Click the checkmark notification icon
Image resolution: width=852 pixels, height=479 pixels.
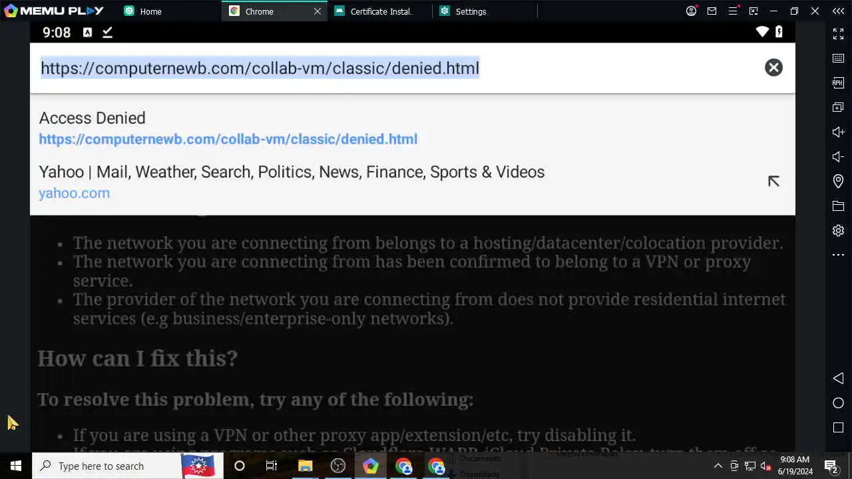(107, 32)
